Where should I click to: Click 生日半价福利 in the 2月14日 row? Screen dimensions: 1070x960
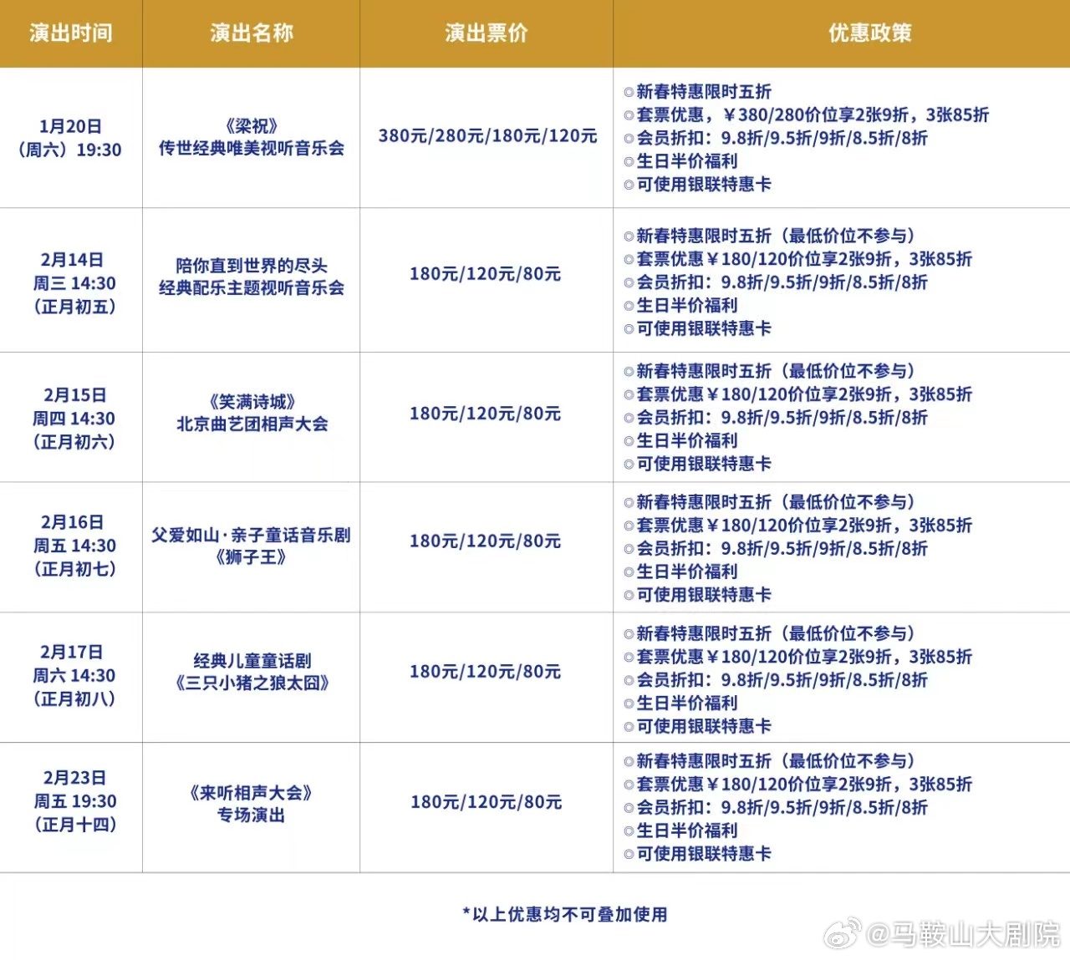pyautogui.click(x=680, y=305)
